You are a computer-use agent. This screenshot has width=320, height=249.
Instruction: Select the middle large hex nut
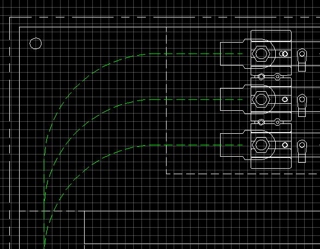[x=261, y=99]
